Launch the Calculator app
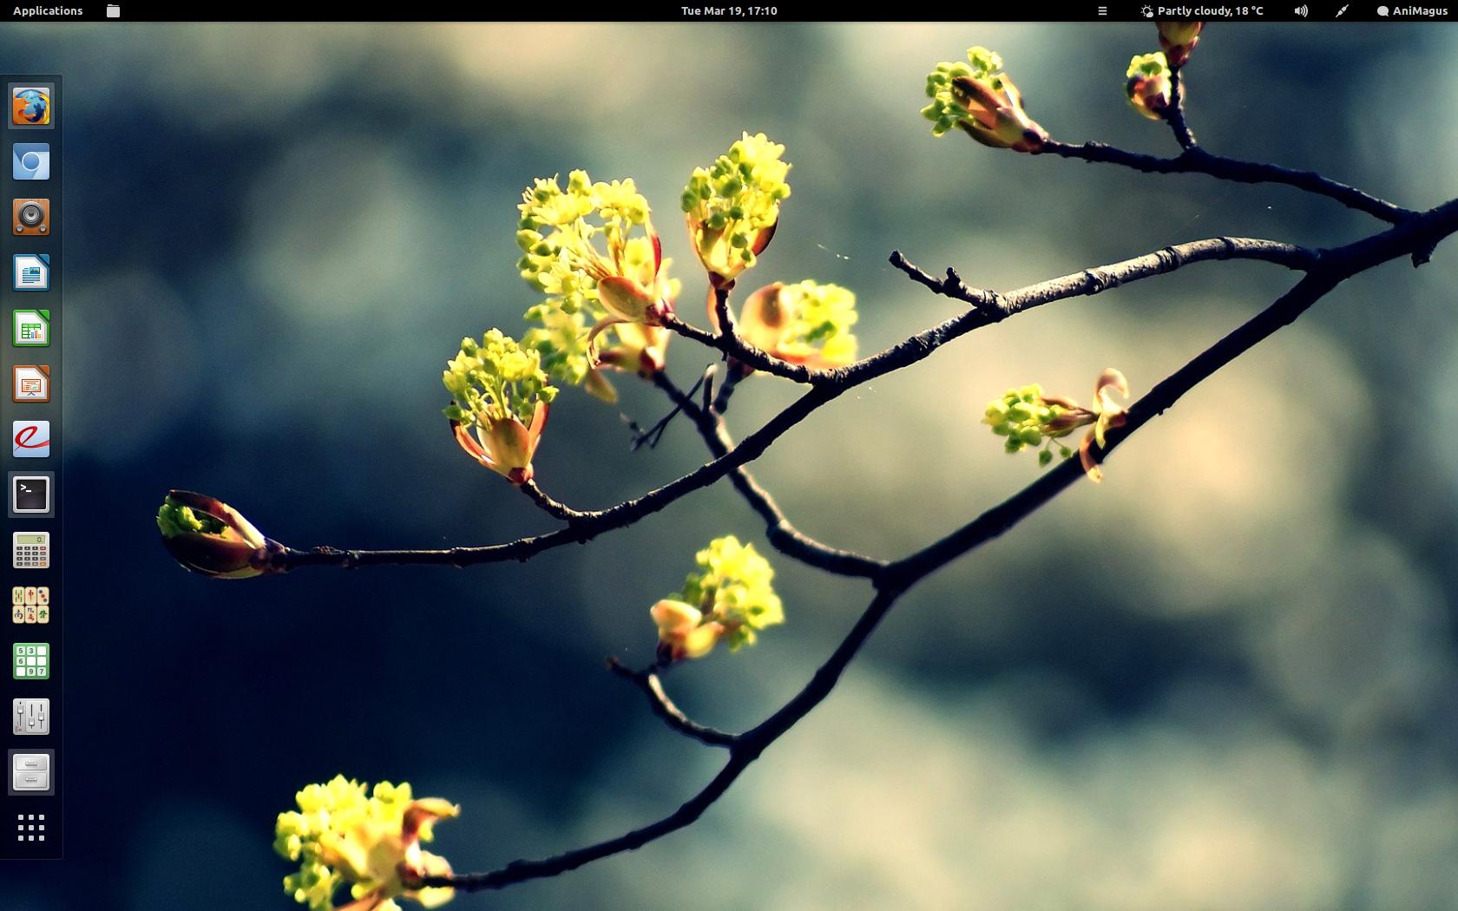This screenshot has height=911, width=1458. click(x=31, y=551)
